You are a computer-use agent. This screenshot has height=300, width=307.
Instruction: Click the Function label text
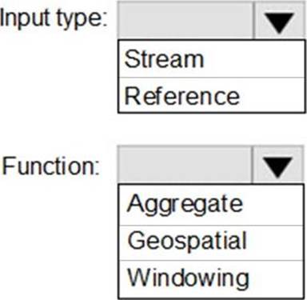point(50,166)
